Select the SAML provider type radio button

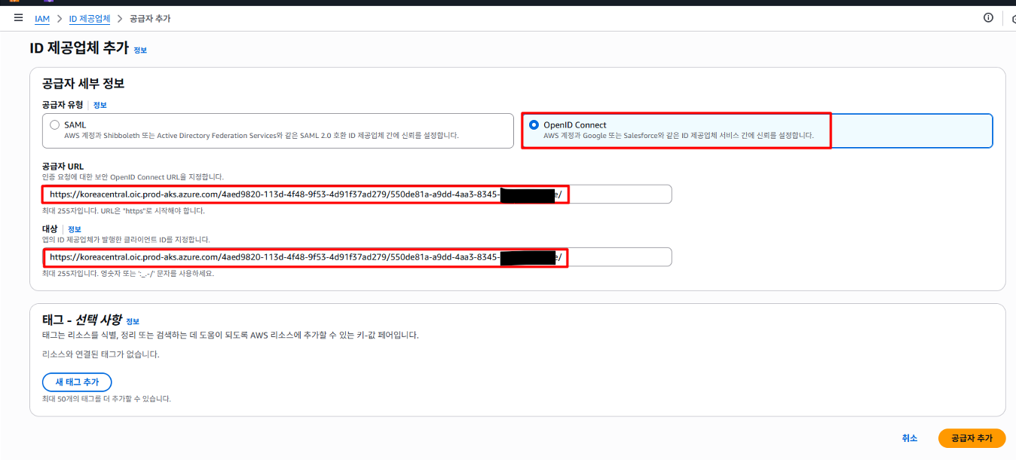tap(54, 125)
